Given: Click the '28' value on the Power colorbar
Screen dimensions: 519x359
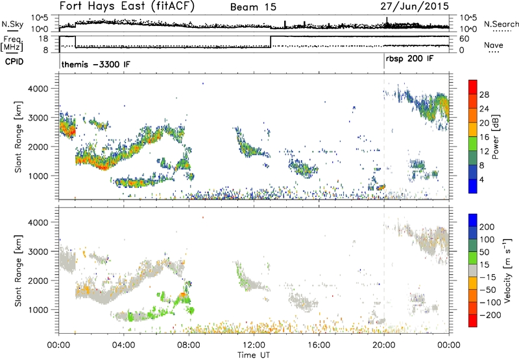Looking at the screenshot, I should click(x=484, y=95).
